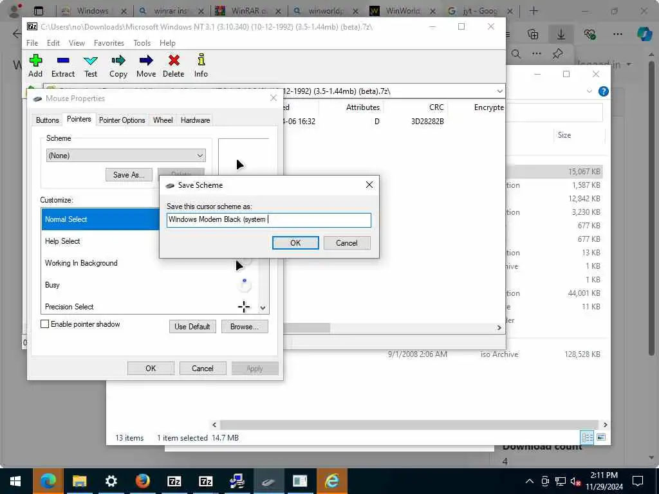The height and width of the screenshot is (494, 659).
Task: Open the Favorites menu in 7-Zip
Action: pyautogui.click(x=109, y=43)
